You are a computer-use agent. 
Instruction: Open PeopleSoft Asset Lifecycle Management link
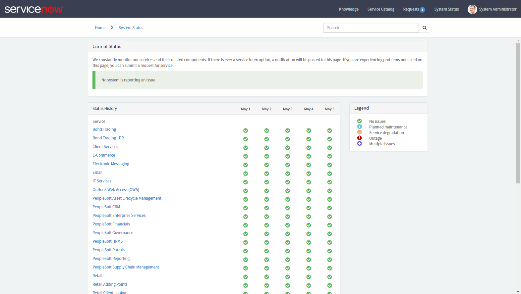(127, 198)
